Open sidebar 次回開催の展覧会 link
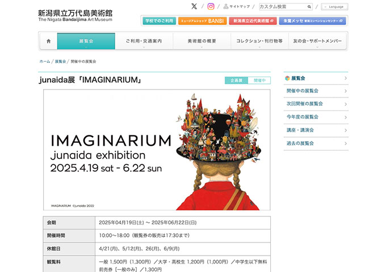 (x=304, y=104)
